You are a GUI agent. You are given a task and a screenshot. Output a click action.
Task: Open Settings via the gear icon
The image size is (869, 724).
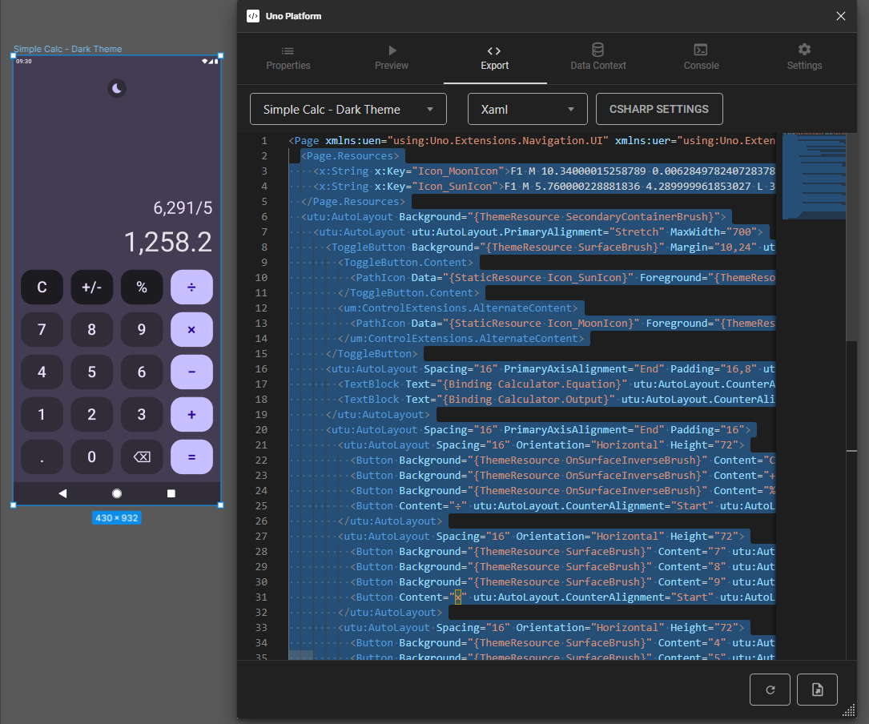pos(804,49)
